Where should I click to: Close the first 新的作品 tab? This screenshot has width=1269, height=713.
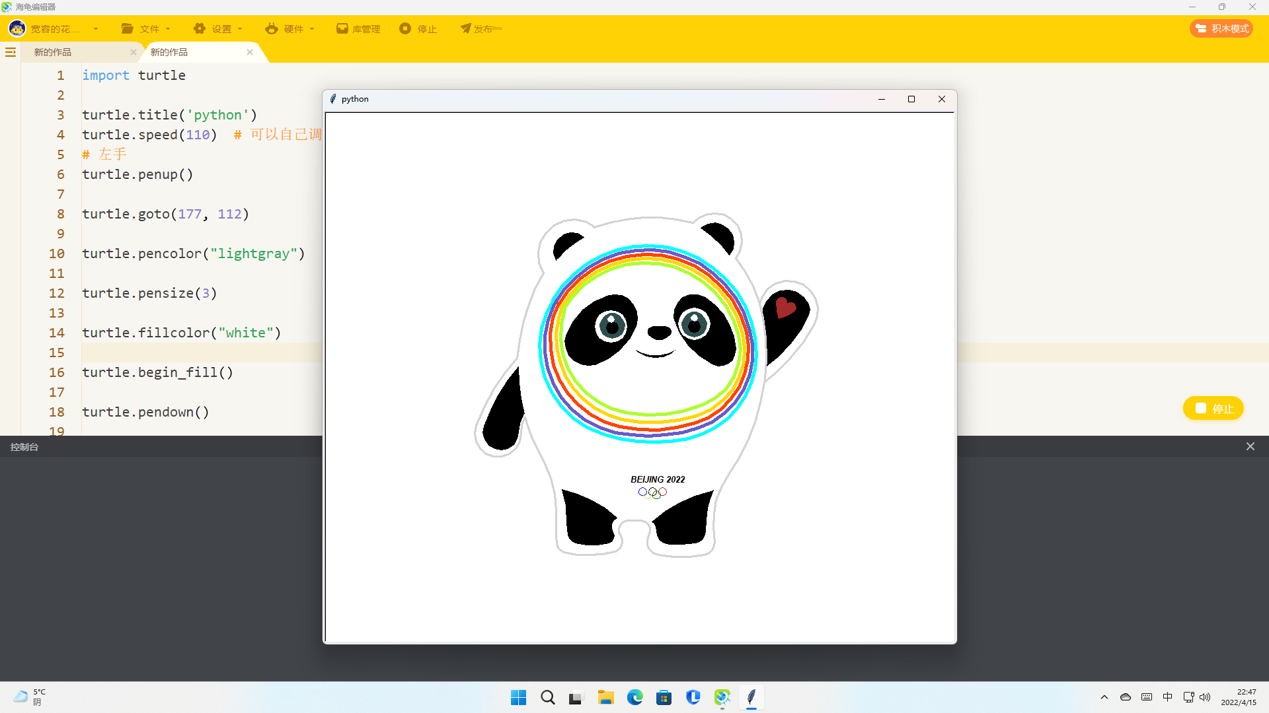[134, 52]
